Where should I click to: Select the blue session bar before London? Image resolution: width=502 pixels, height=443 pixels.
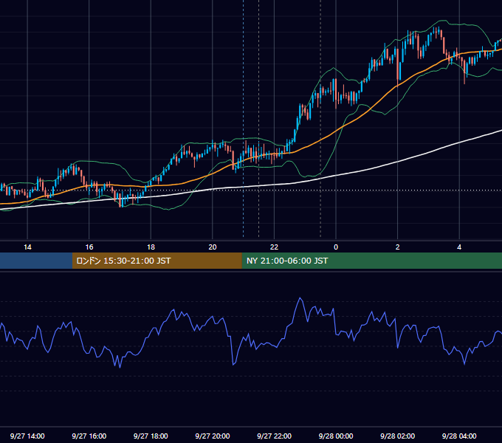pos(36,261)
